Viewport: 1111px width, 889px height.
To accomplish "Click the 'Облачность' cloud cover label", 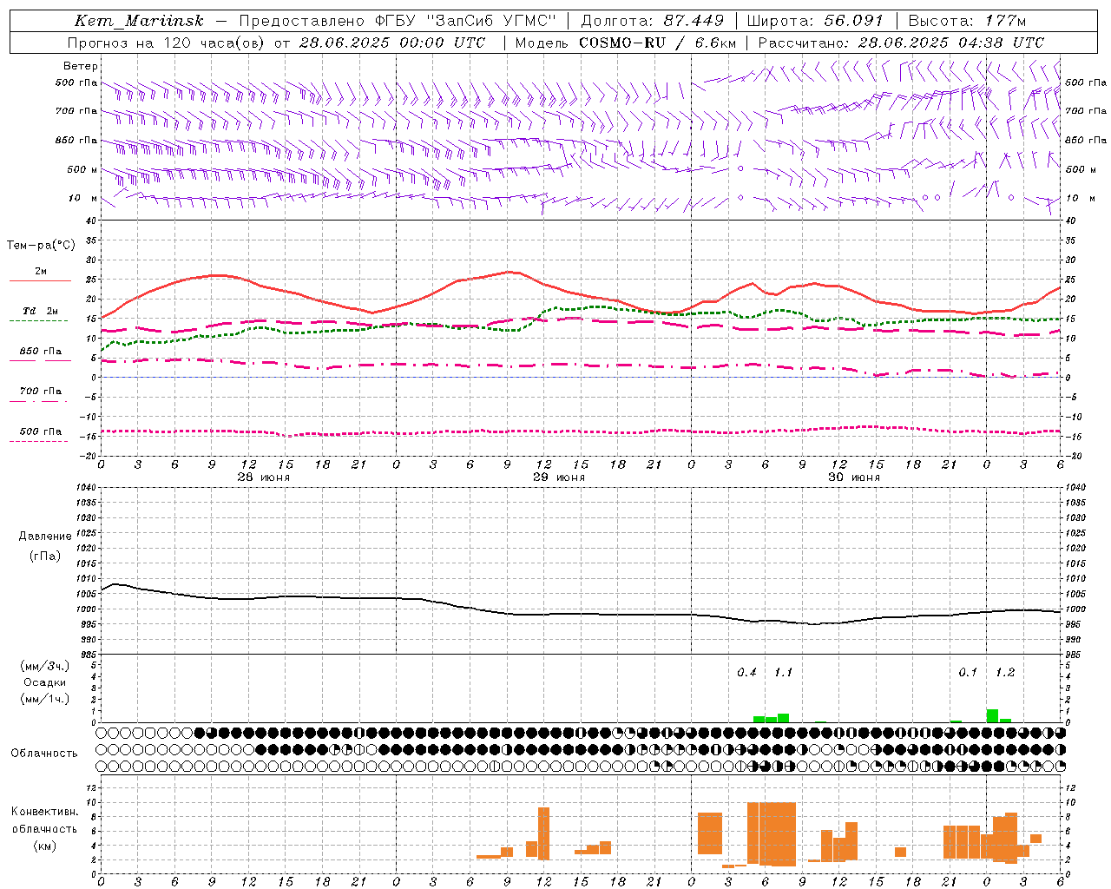I will (x=44, y=754).
